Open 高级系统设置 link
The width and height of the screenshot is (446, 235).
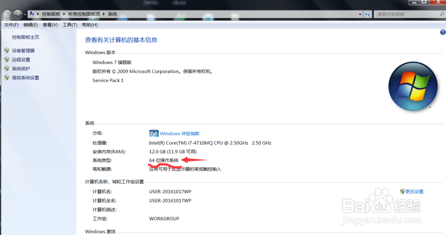click(x=25, y=78)
